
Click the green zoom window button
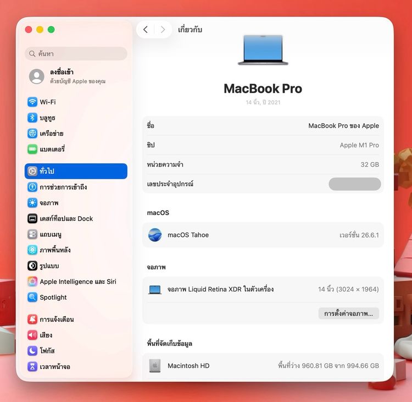[51, 30]
